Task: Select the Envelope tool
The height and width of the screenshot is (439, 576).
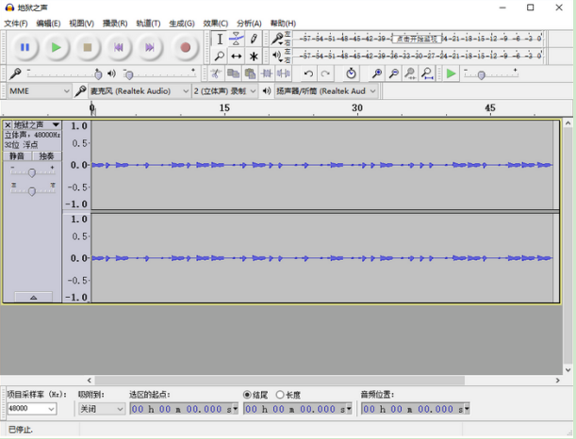Action: tap(237, 39)
